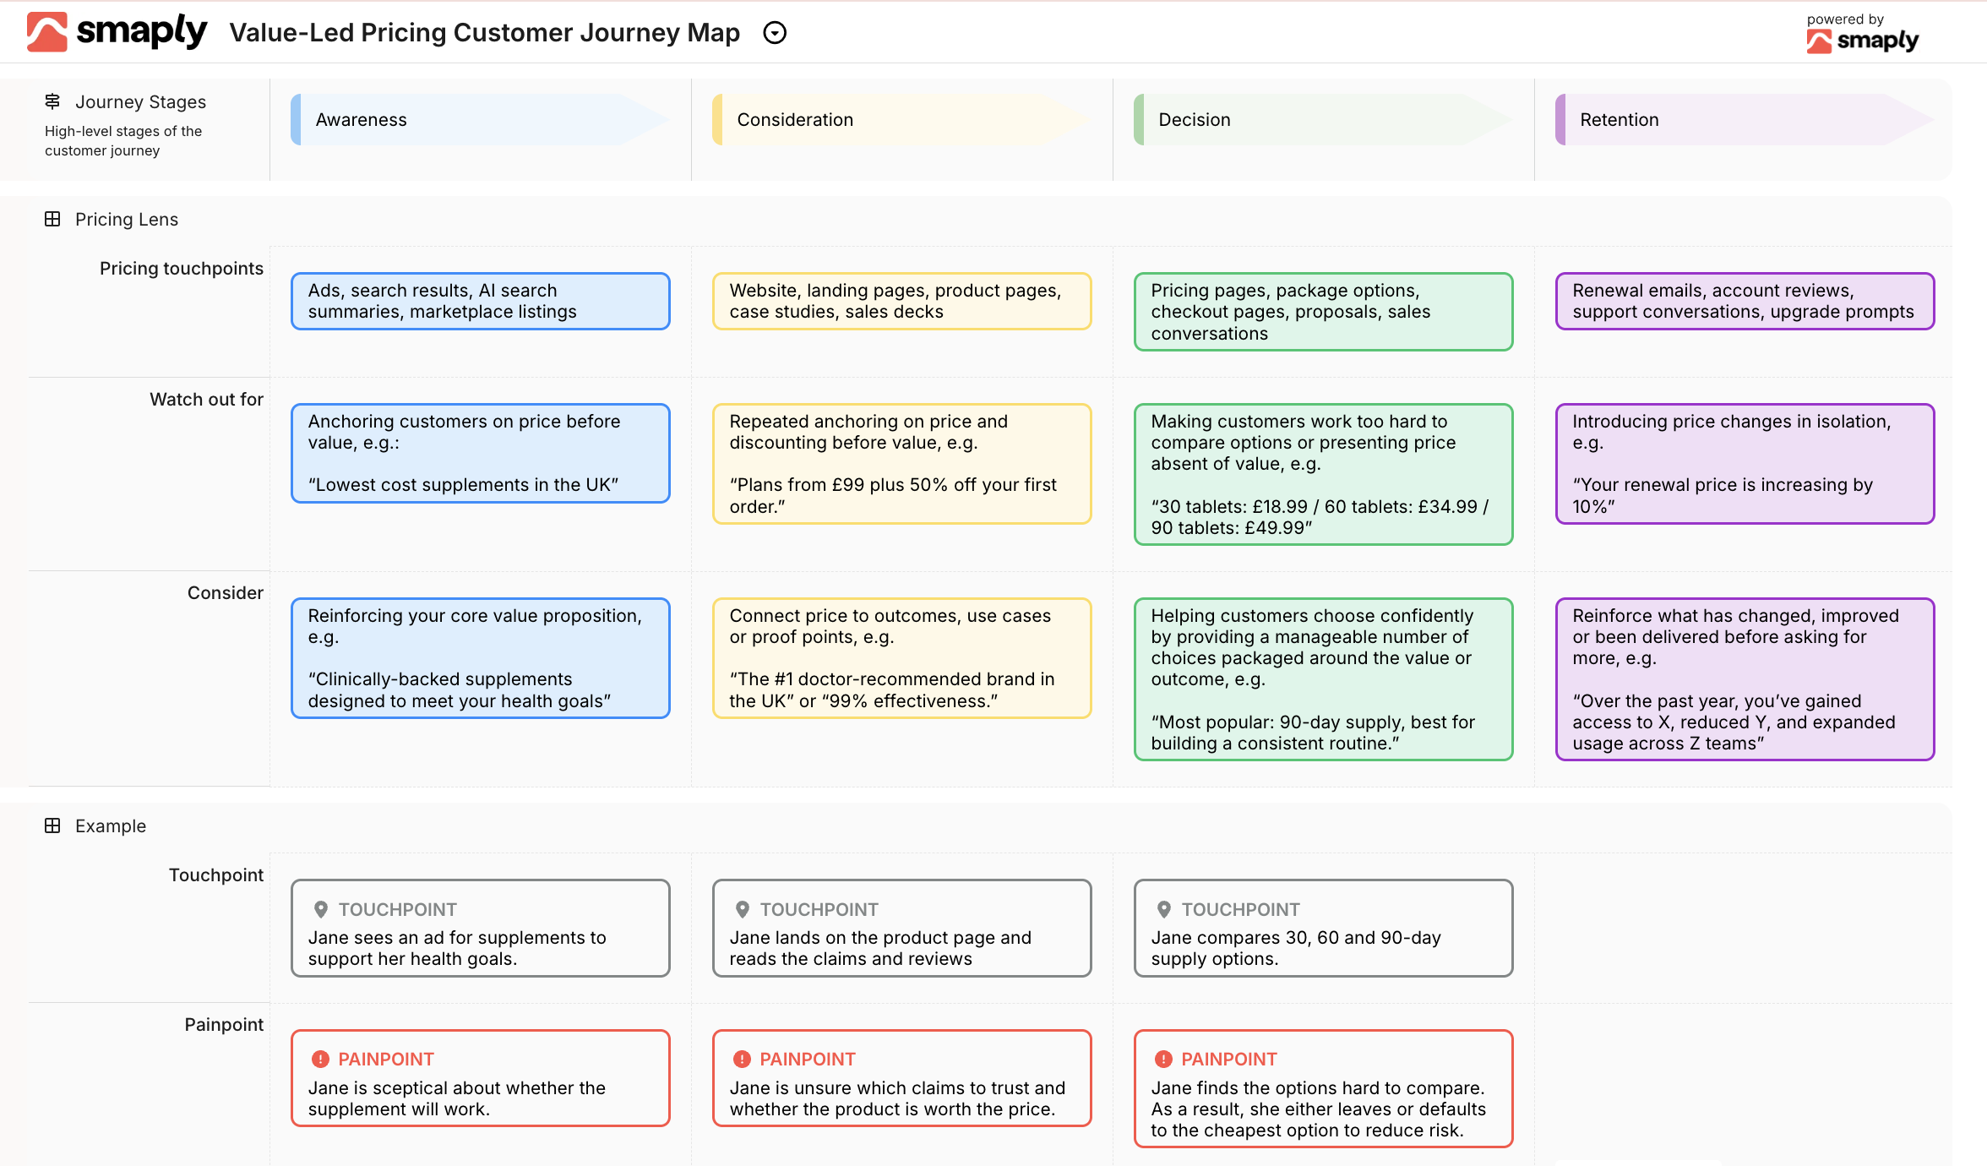Open Jane finds options hard to compare card

1323,1088
